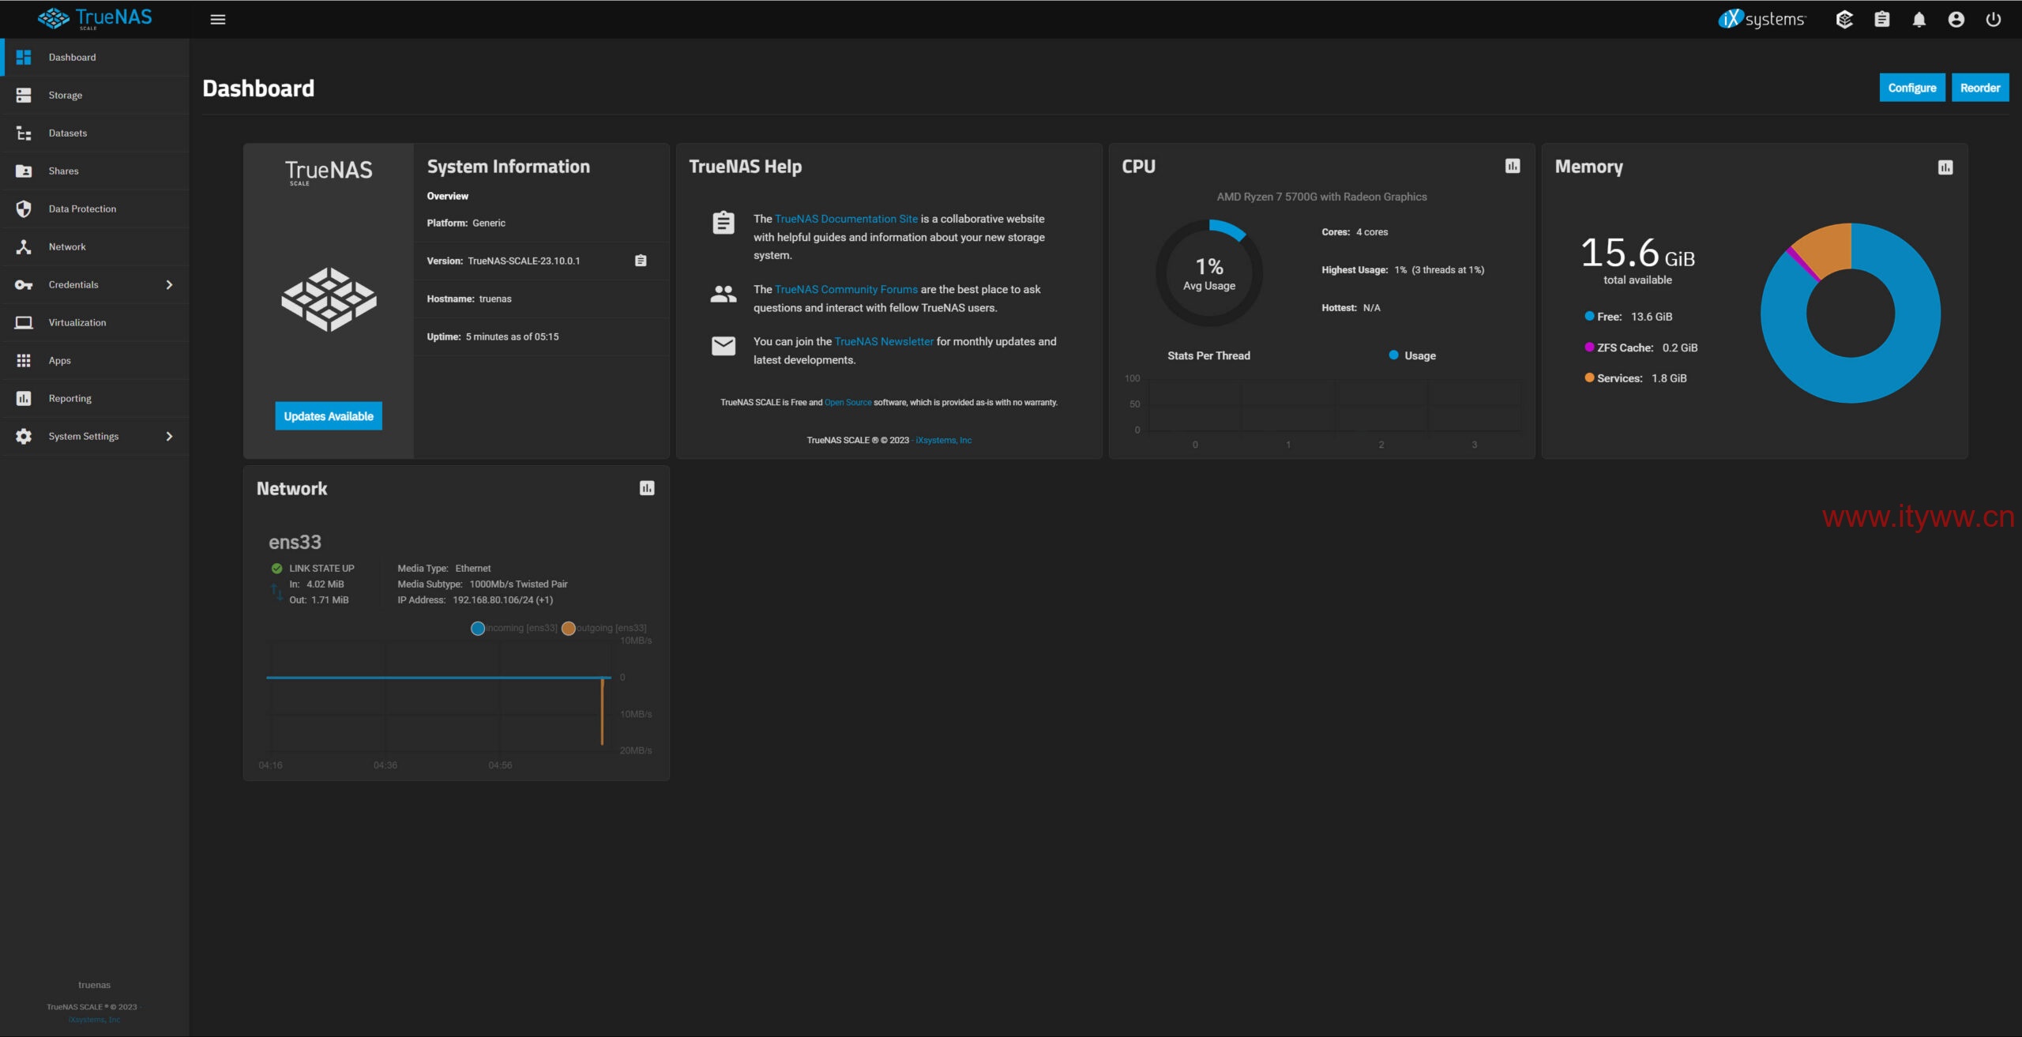2022x1037 pixels.
Task: Click the Free memory legend dot
Action: (x=1589, y=316)
